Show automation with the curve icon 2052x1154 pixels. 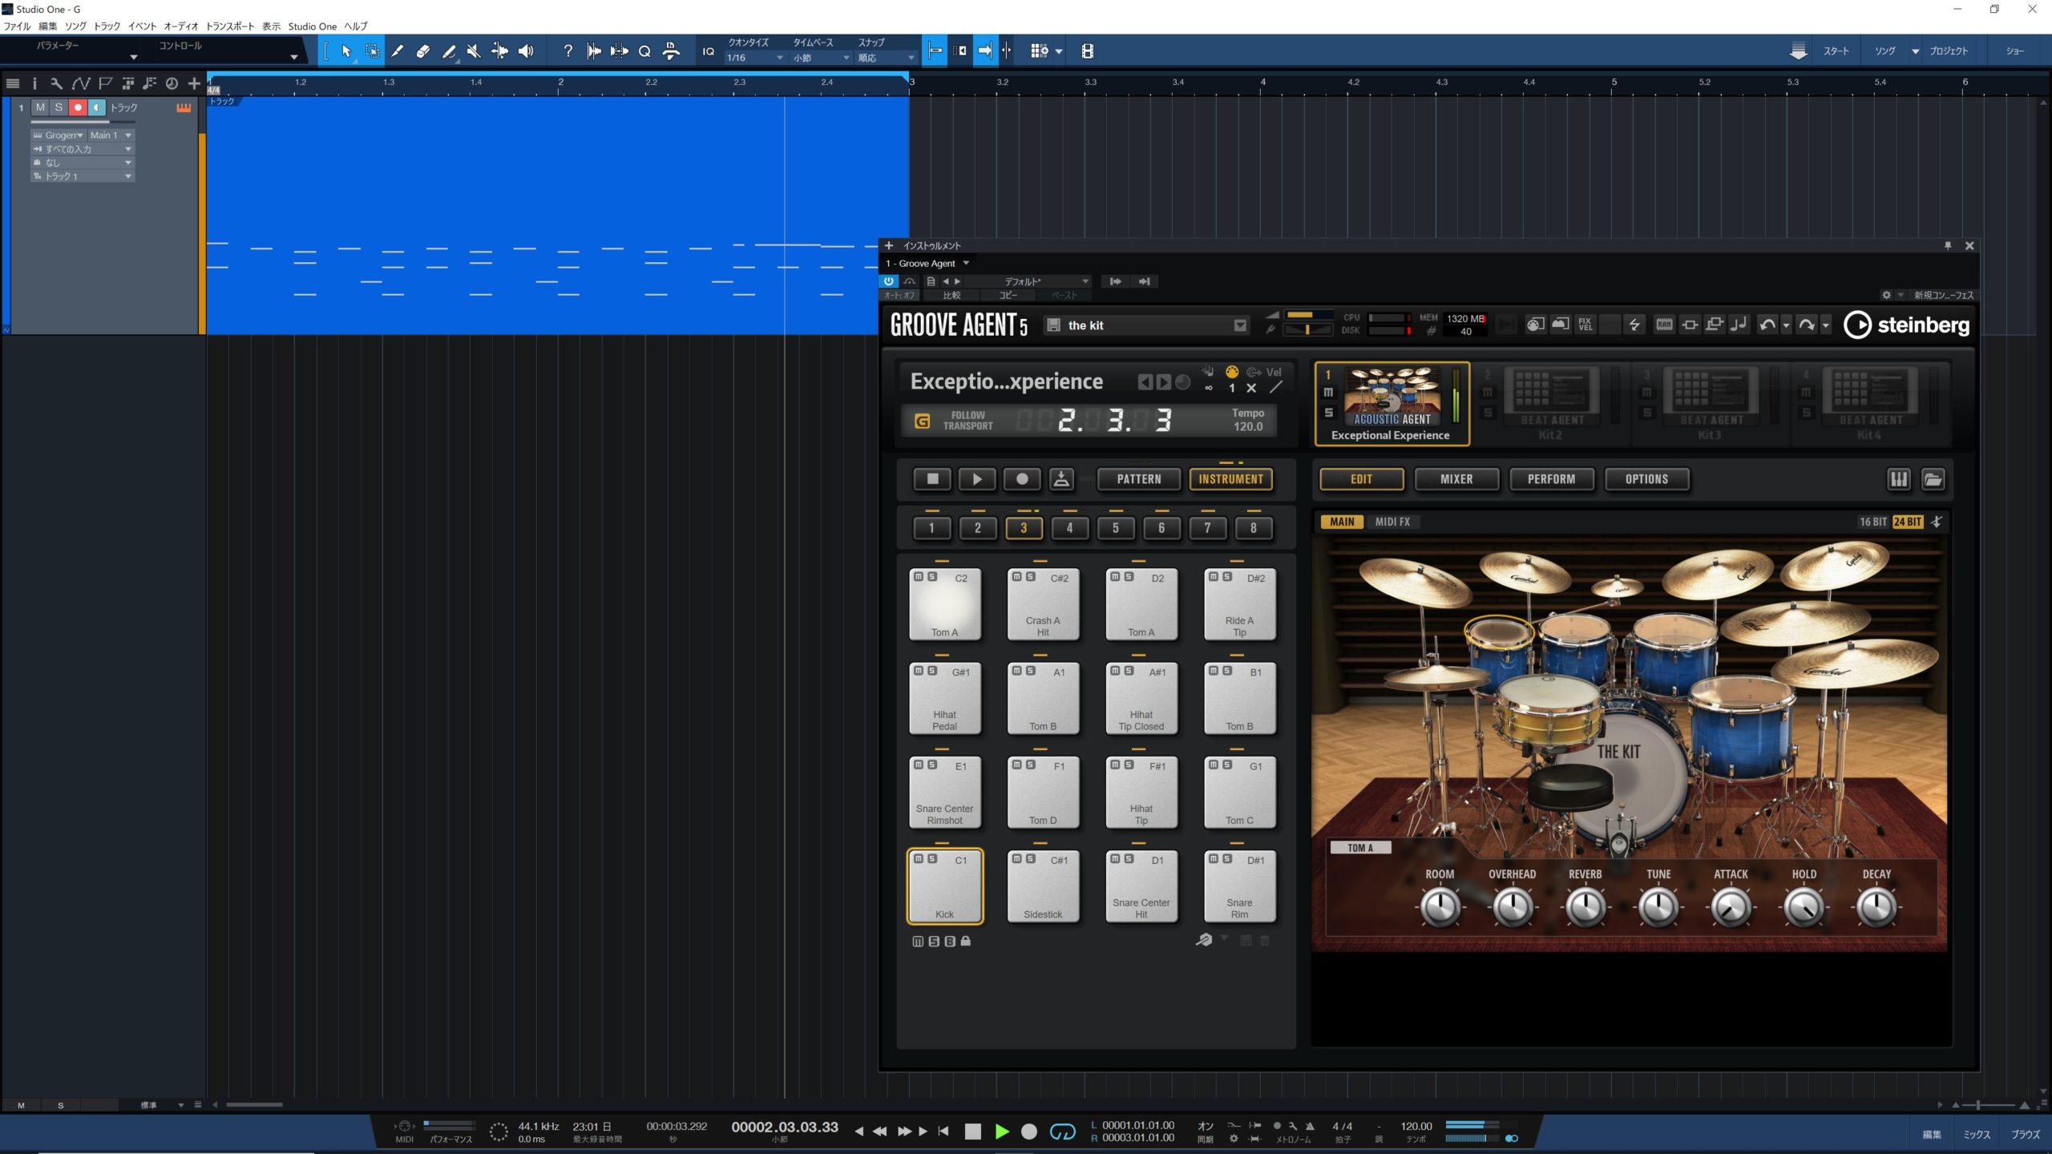click(x=80, y=83)
